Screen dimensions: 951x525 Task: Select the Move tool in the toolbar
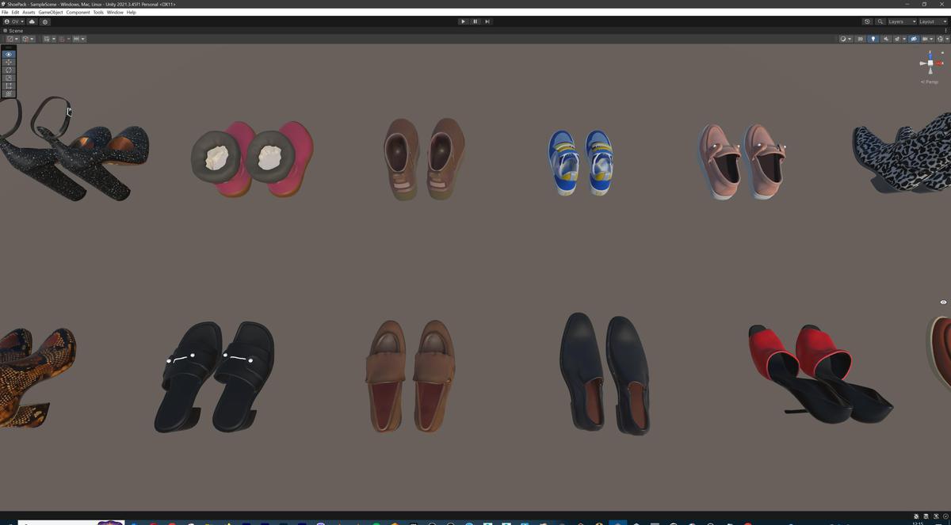pyautogui.click(x=8, y=62)
